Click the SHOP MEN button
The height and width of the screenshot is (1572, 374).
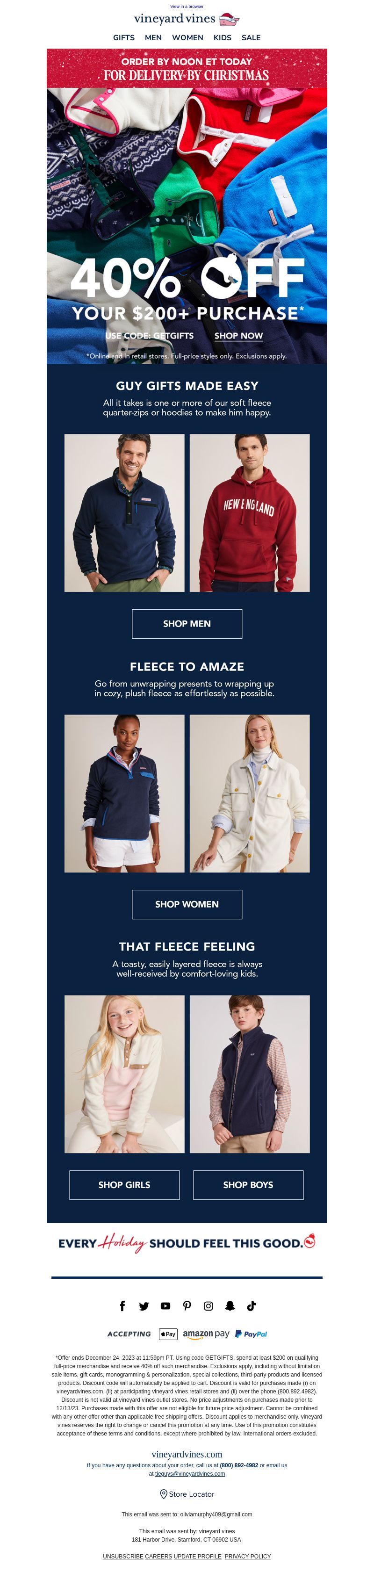[x=187, y=624]
